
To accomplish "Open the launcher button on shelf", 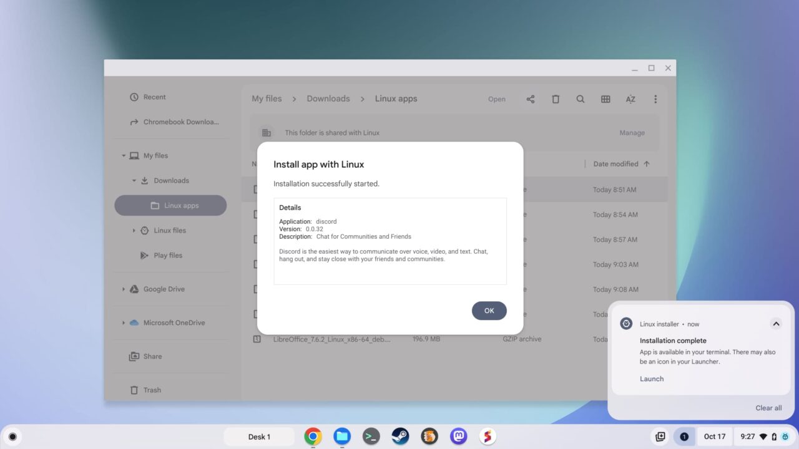I will tap(12, 437).
